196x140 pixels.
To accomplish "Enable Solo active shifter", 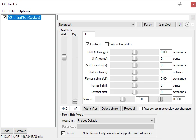I will tap(107, 44).
